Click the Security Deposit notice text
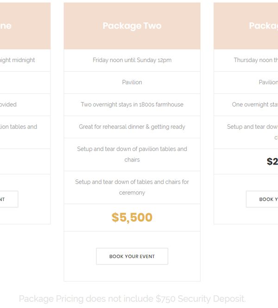 [x=132, y=299]
